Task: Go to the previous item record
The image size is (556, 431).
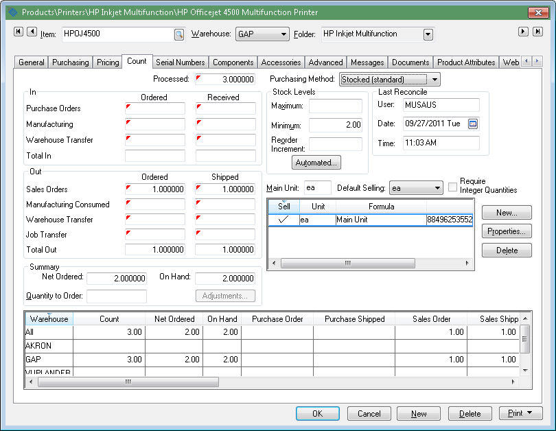Action: (30, 32)
